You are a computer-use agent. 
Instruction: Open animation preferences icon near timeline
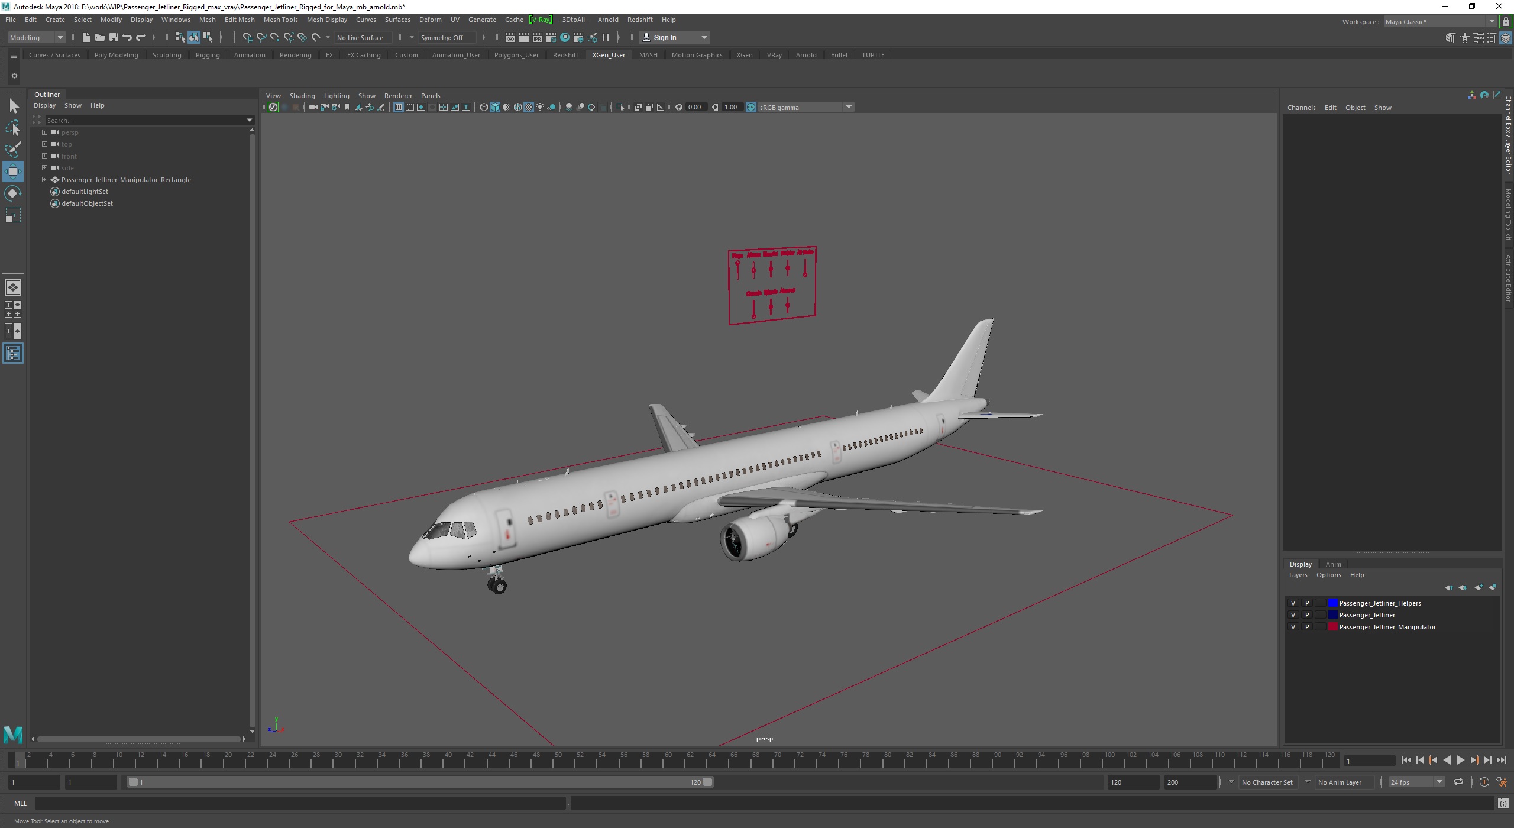1501,782
